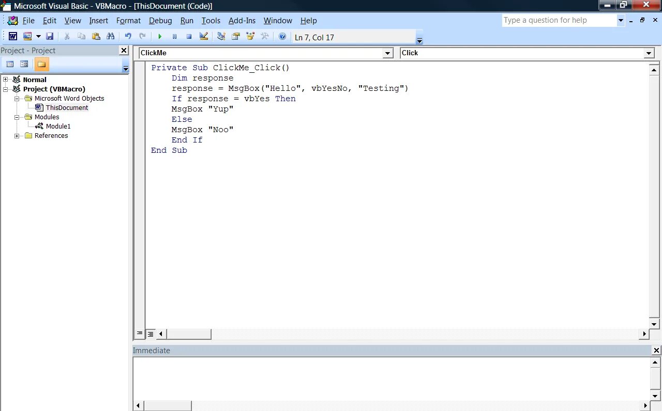Open the help question box dropdown arrow
This screenshot has width=662, height=411.
[x=621, y=20]
